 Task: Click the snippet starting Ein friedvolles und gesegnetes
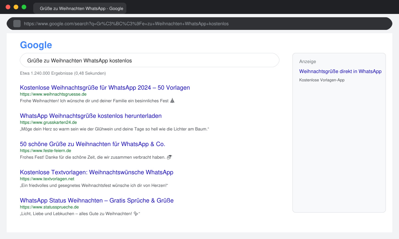click(x=94, y=185)
